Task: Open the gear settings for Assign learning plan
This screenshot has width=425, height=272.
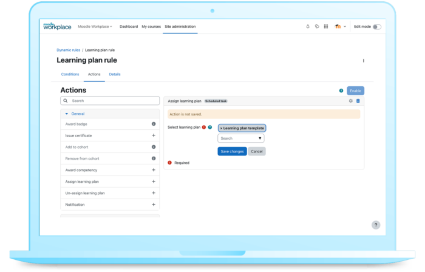Action: [x=350, y=101]
